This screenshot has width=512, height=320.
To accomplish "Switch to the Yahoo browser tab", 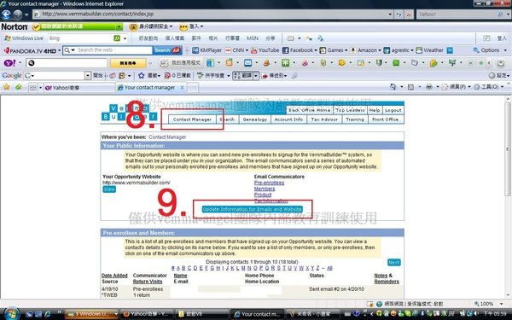I will (79, 88).
